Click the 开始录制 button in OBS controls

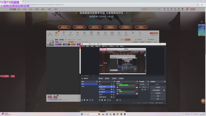click(x=158, y=87)
